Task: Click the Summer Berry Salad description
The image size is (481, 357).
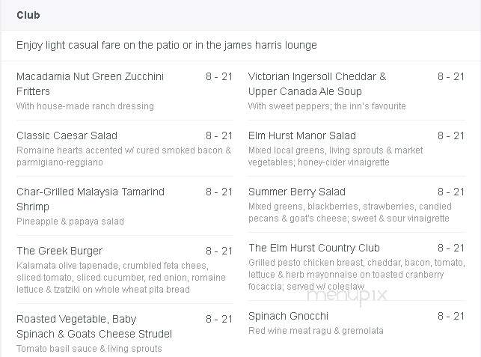Action: point(349,212)
